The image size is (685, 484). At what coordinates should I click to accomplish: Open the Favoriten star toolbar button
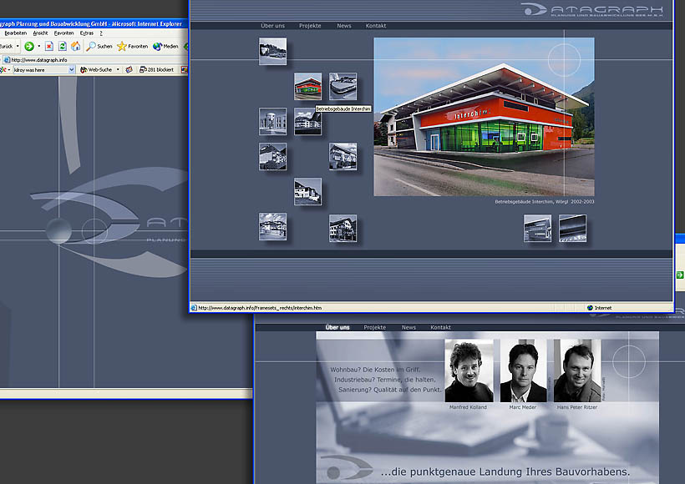(x=133, y=46)
